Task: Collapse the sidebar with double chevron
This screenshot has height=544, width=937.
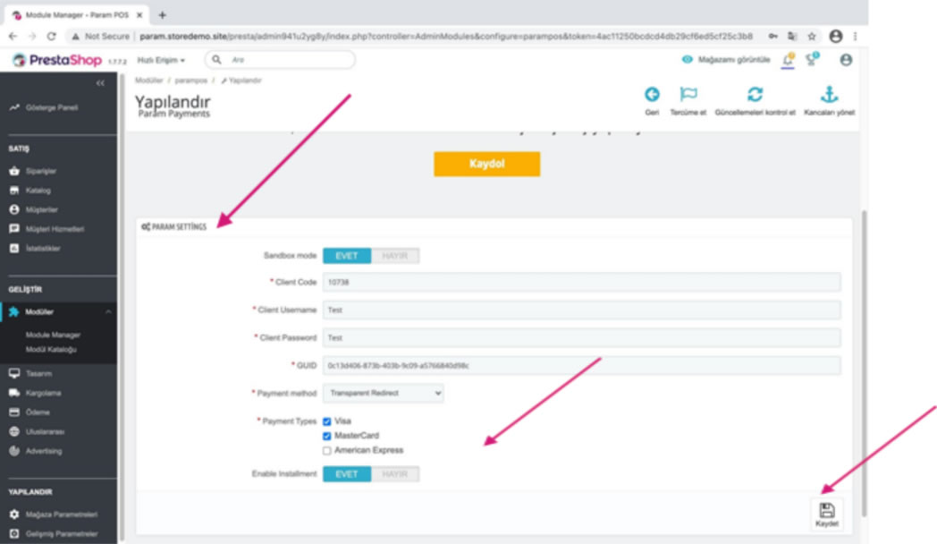Action: coord(100,83)
